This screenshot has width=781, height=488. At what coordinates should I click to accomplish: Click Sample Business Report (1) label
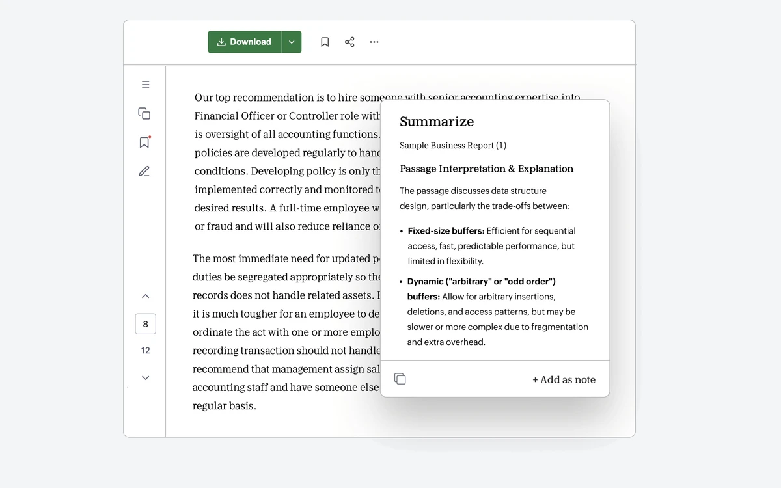[453, 146]
